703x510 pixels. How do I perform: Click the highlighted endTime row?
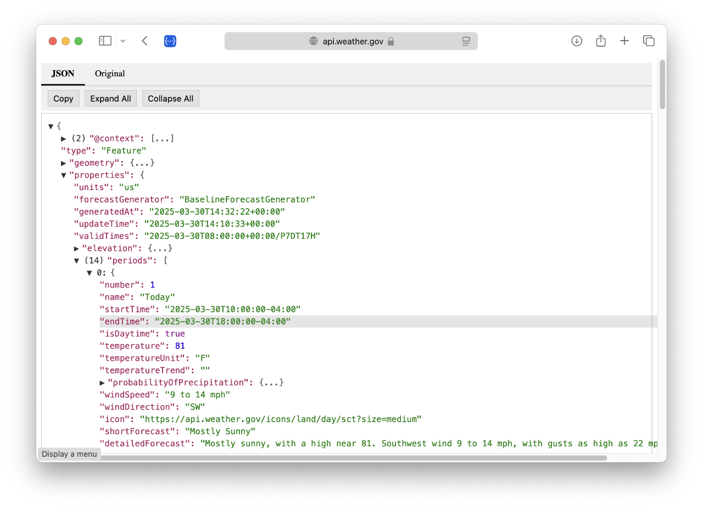click(x=378, y=321)
